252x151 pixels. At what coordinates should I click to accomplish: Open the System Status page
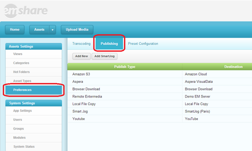pyautogui.click(x=34, y=147)
